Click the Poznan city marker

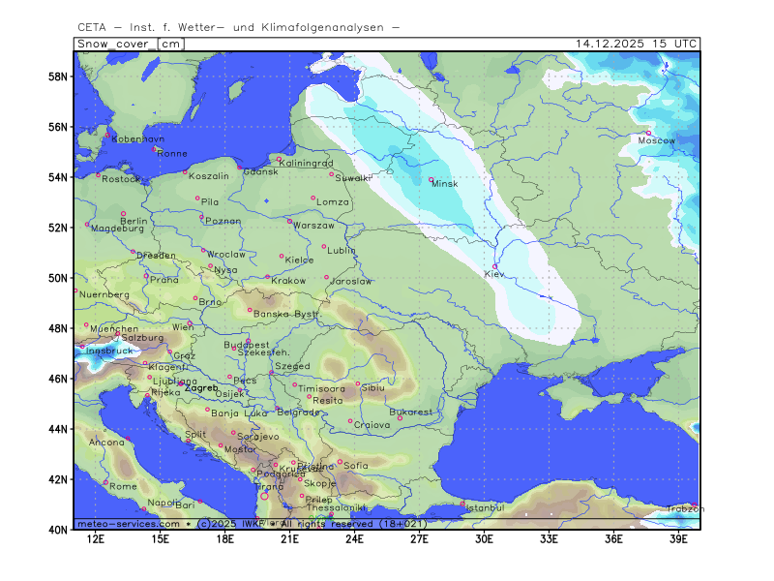click(x=201, y=216)
